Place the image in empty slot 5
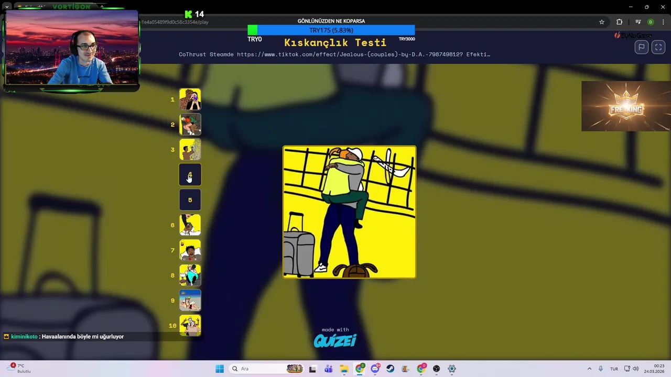The width and height of the screenshot is (671, 377). tap(190, 200)
